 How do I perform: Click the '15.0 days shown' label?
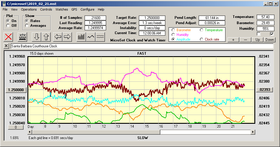42,54
